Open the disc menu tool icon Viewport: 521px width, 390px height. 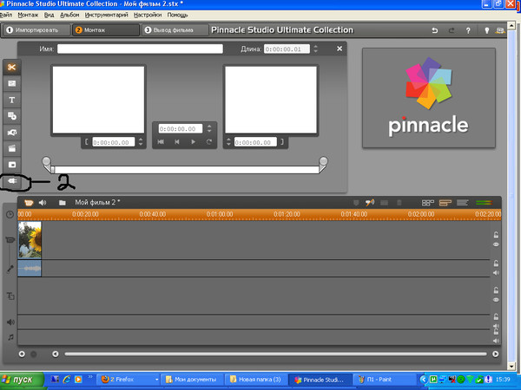[x=11, y=116]
